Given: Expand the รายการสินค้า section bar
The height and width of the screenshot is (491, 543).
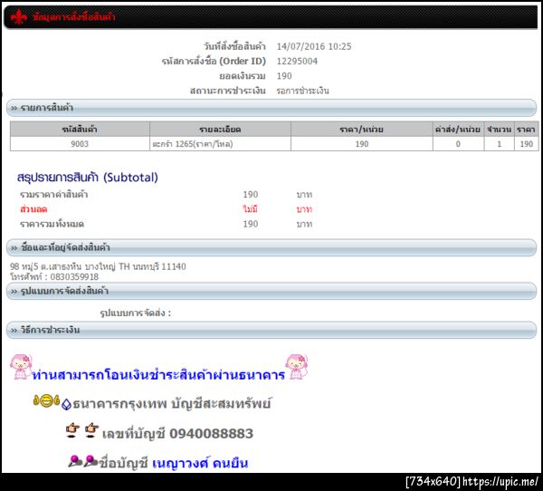Looking at the screenshot, I should [271, 108].
